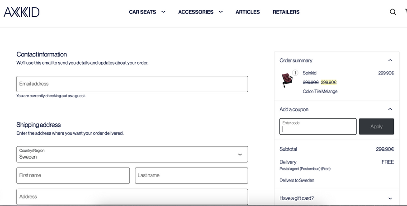Click the Email address field
407x206 pixels.
[132, 84]
